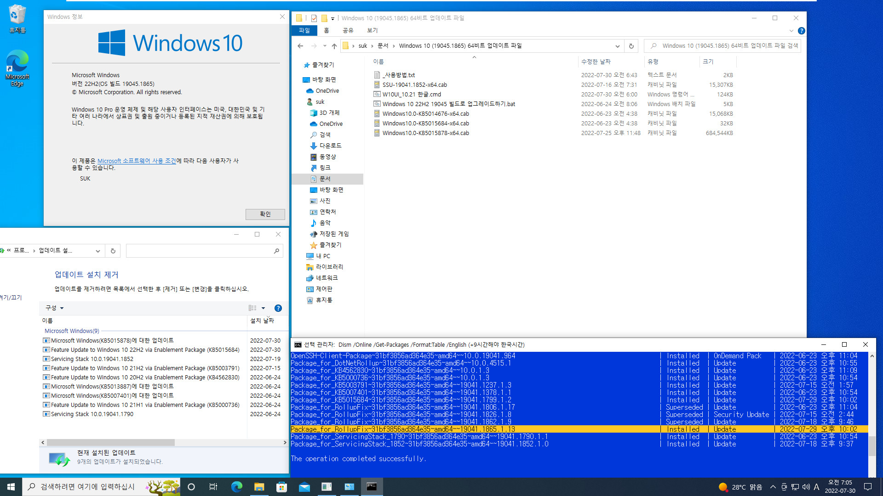Open 네트워크 in navigation pane
This screenshot has height=496, width=883.
click(x=327, y=278)
